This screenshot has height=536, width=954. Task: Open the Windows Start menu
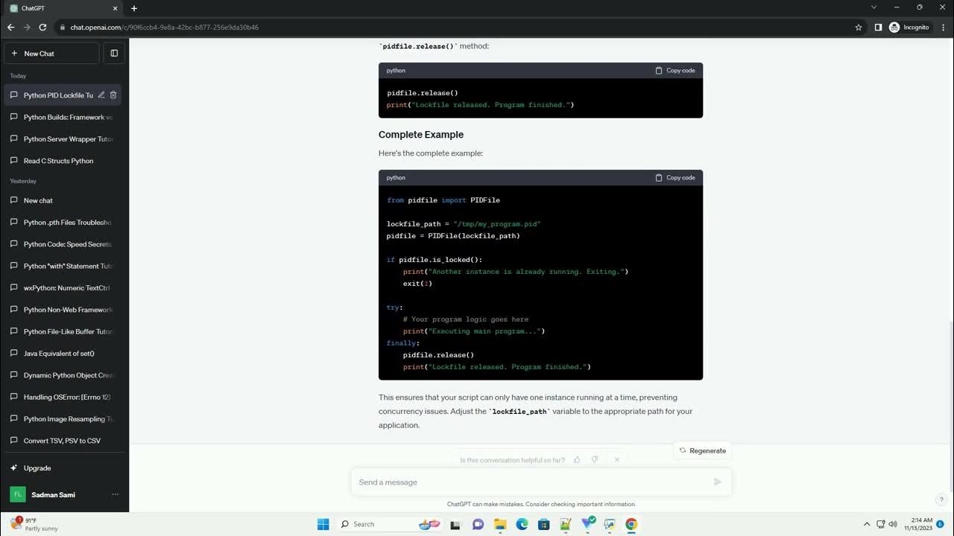(x=323, y=524)
